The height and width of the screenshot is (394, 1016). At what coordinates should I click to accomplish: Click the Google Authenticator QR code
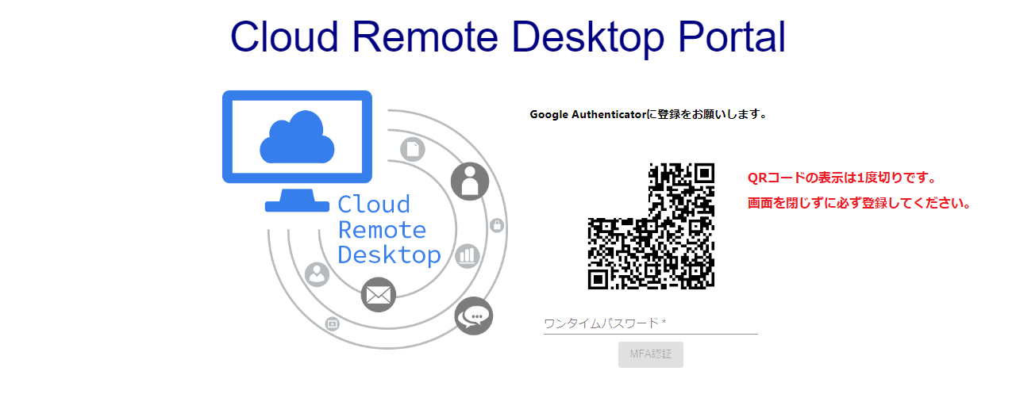[x=651, y=226]
